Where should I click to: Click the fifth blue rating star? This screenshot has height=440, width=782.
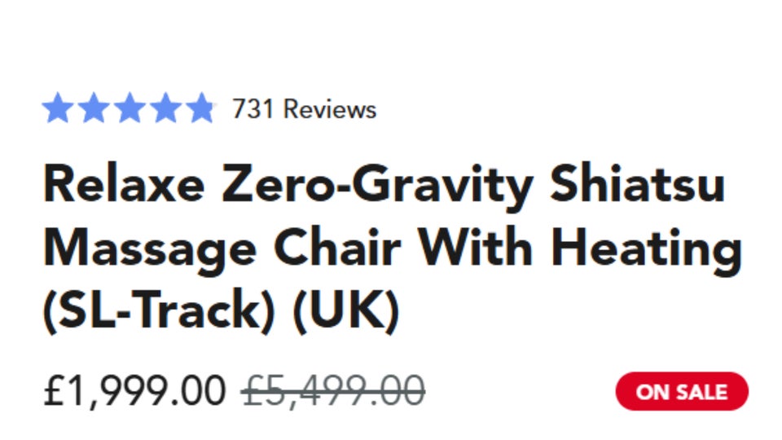point(199,108)
